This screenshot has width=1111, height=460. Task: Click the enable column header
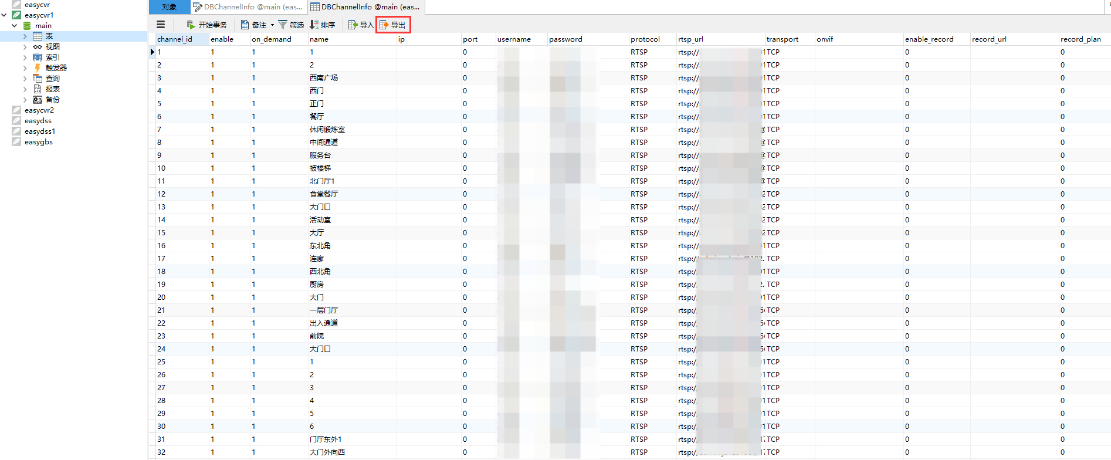tap(229, 39)
